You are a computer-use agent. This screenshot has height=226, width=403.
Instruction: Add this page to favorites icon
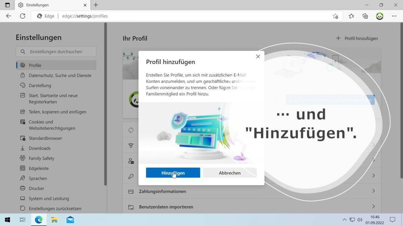[x=335, y=16]
